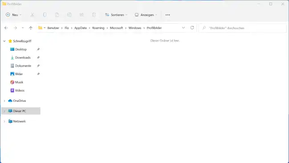Select Roaming in the breadcrumb path
The height and width of the screenshot is (163, 289).
[x=98, y=28]
